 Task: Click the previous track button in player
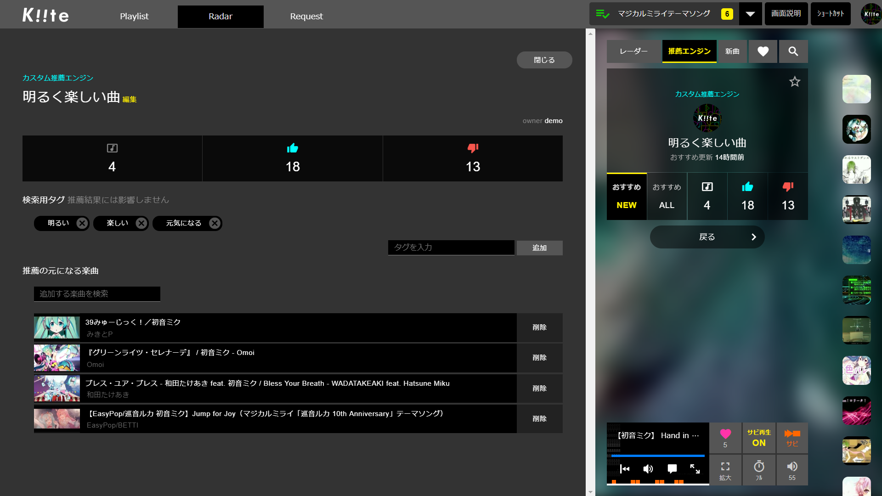625,469
